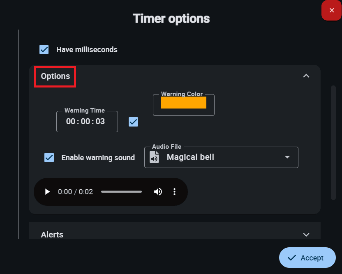The image size is (342, 274).
Task: Click the checkmark icon on Accept
Action: [292, 258]
